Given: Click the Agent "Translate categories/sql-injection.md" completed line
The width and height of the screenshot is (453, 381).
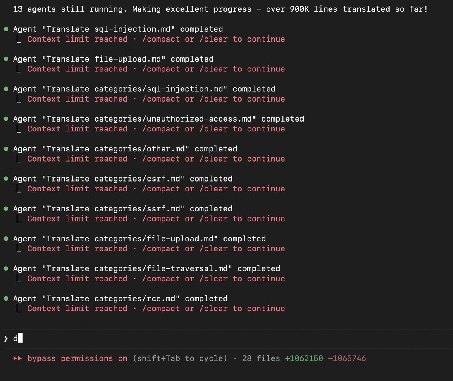Looking at the screenshot, I should tap(144, 89).
